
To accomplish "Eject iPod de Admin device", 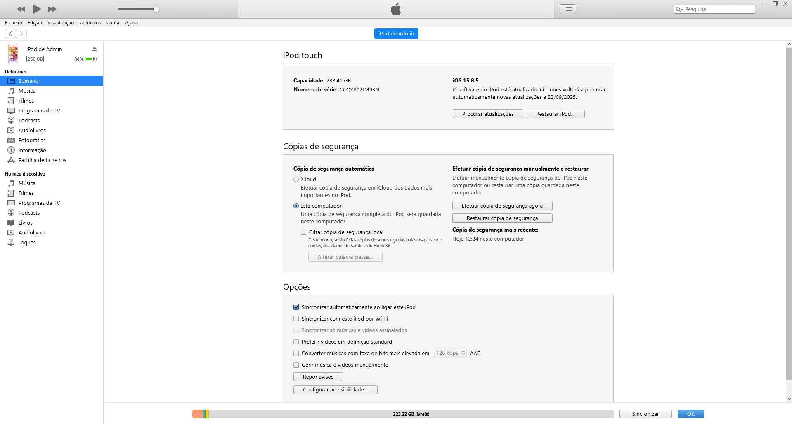I will 94,49.
